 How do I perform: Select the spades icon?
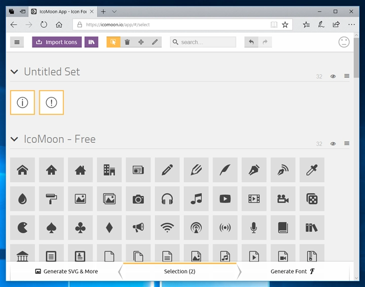[51, 227]
